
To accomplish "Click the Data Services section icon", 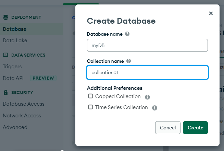I will click(x=5, y=55).
